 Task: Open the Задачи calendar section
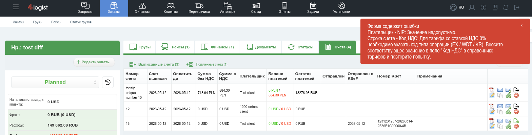313,8
